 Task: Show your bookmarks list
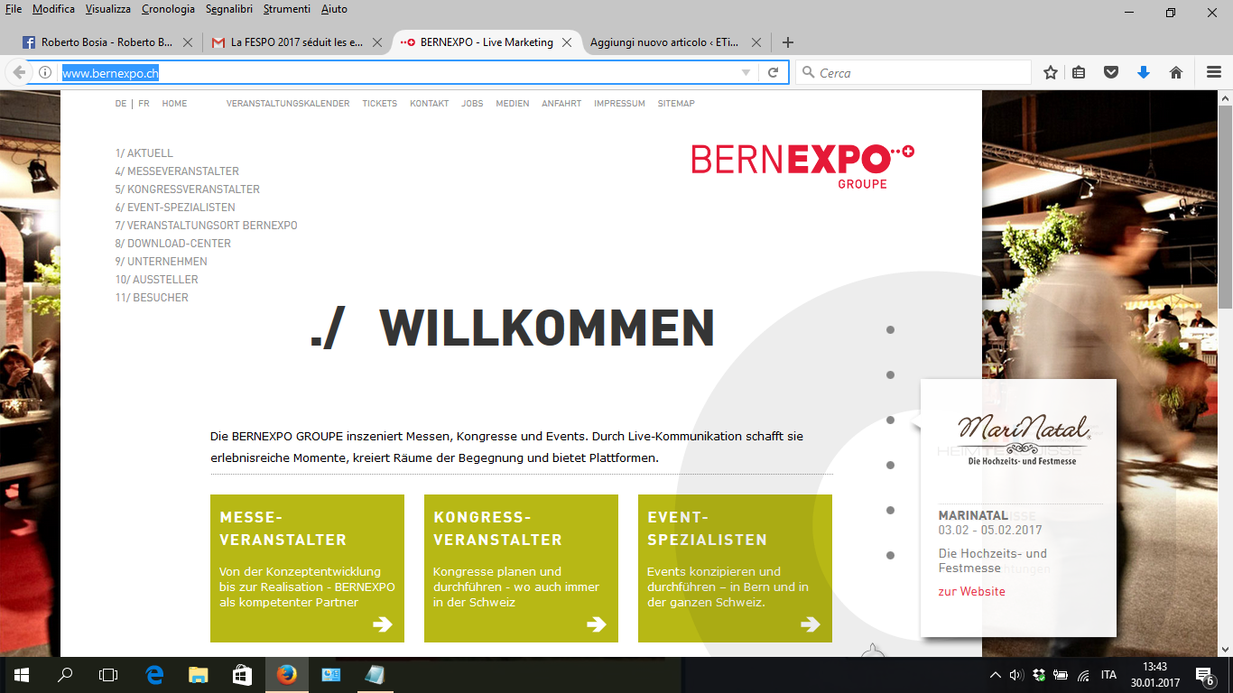(1079, 72)
